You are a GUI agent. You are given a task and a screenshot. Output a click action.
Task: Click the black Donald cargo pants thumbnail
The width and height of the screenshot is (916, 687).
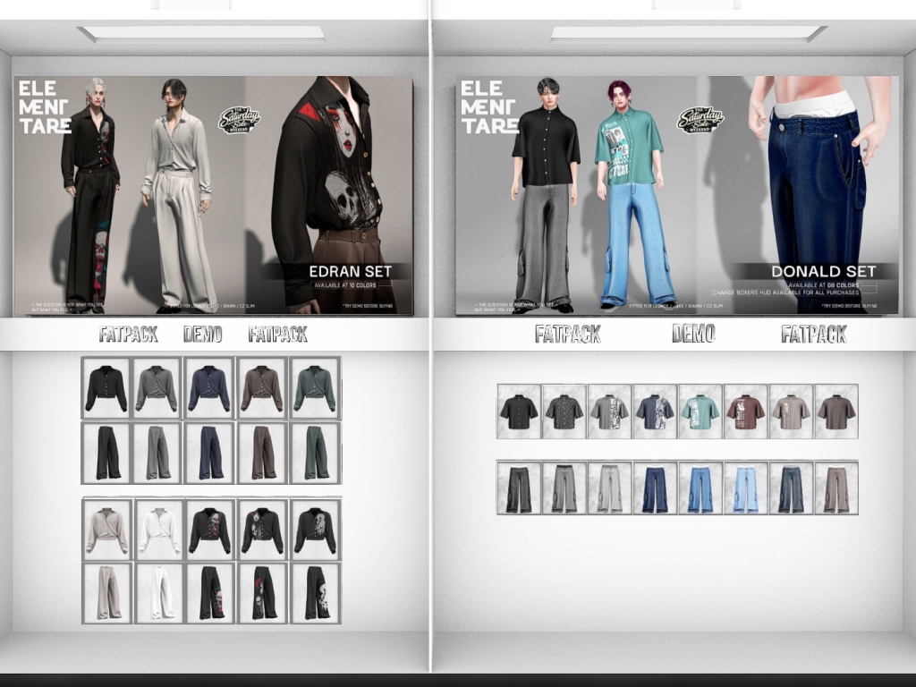[519, 488]
